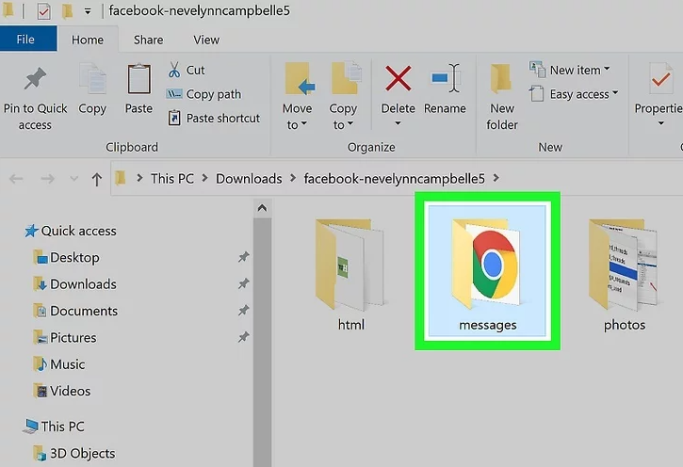The width and height of the screenshot is (683, 467).
Task: Select the photos folder
Action: click(x=624, y=275)
